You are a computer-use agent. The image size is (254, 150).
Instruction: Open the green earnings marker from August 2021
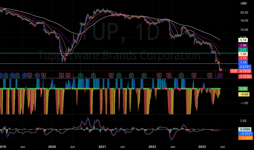pos(131,75)
